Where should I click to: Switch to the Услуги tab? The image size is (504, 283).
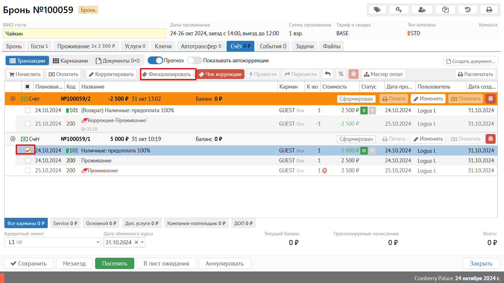(135, 46)
